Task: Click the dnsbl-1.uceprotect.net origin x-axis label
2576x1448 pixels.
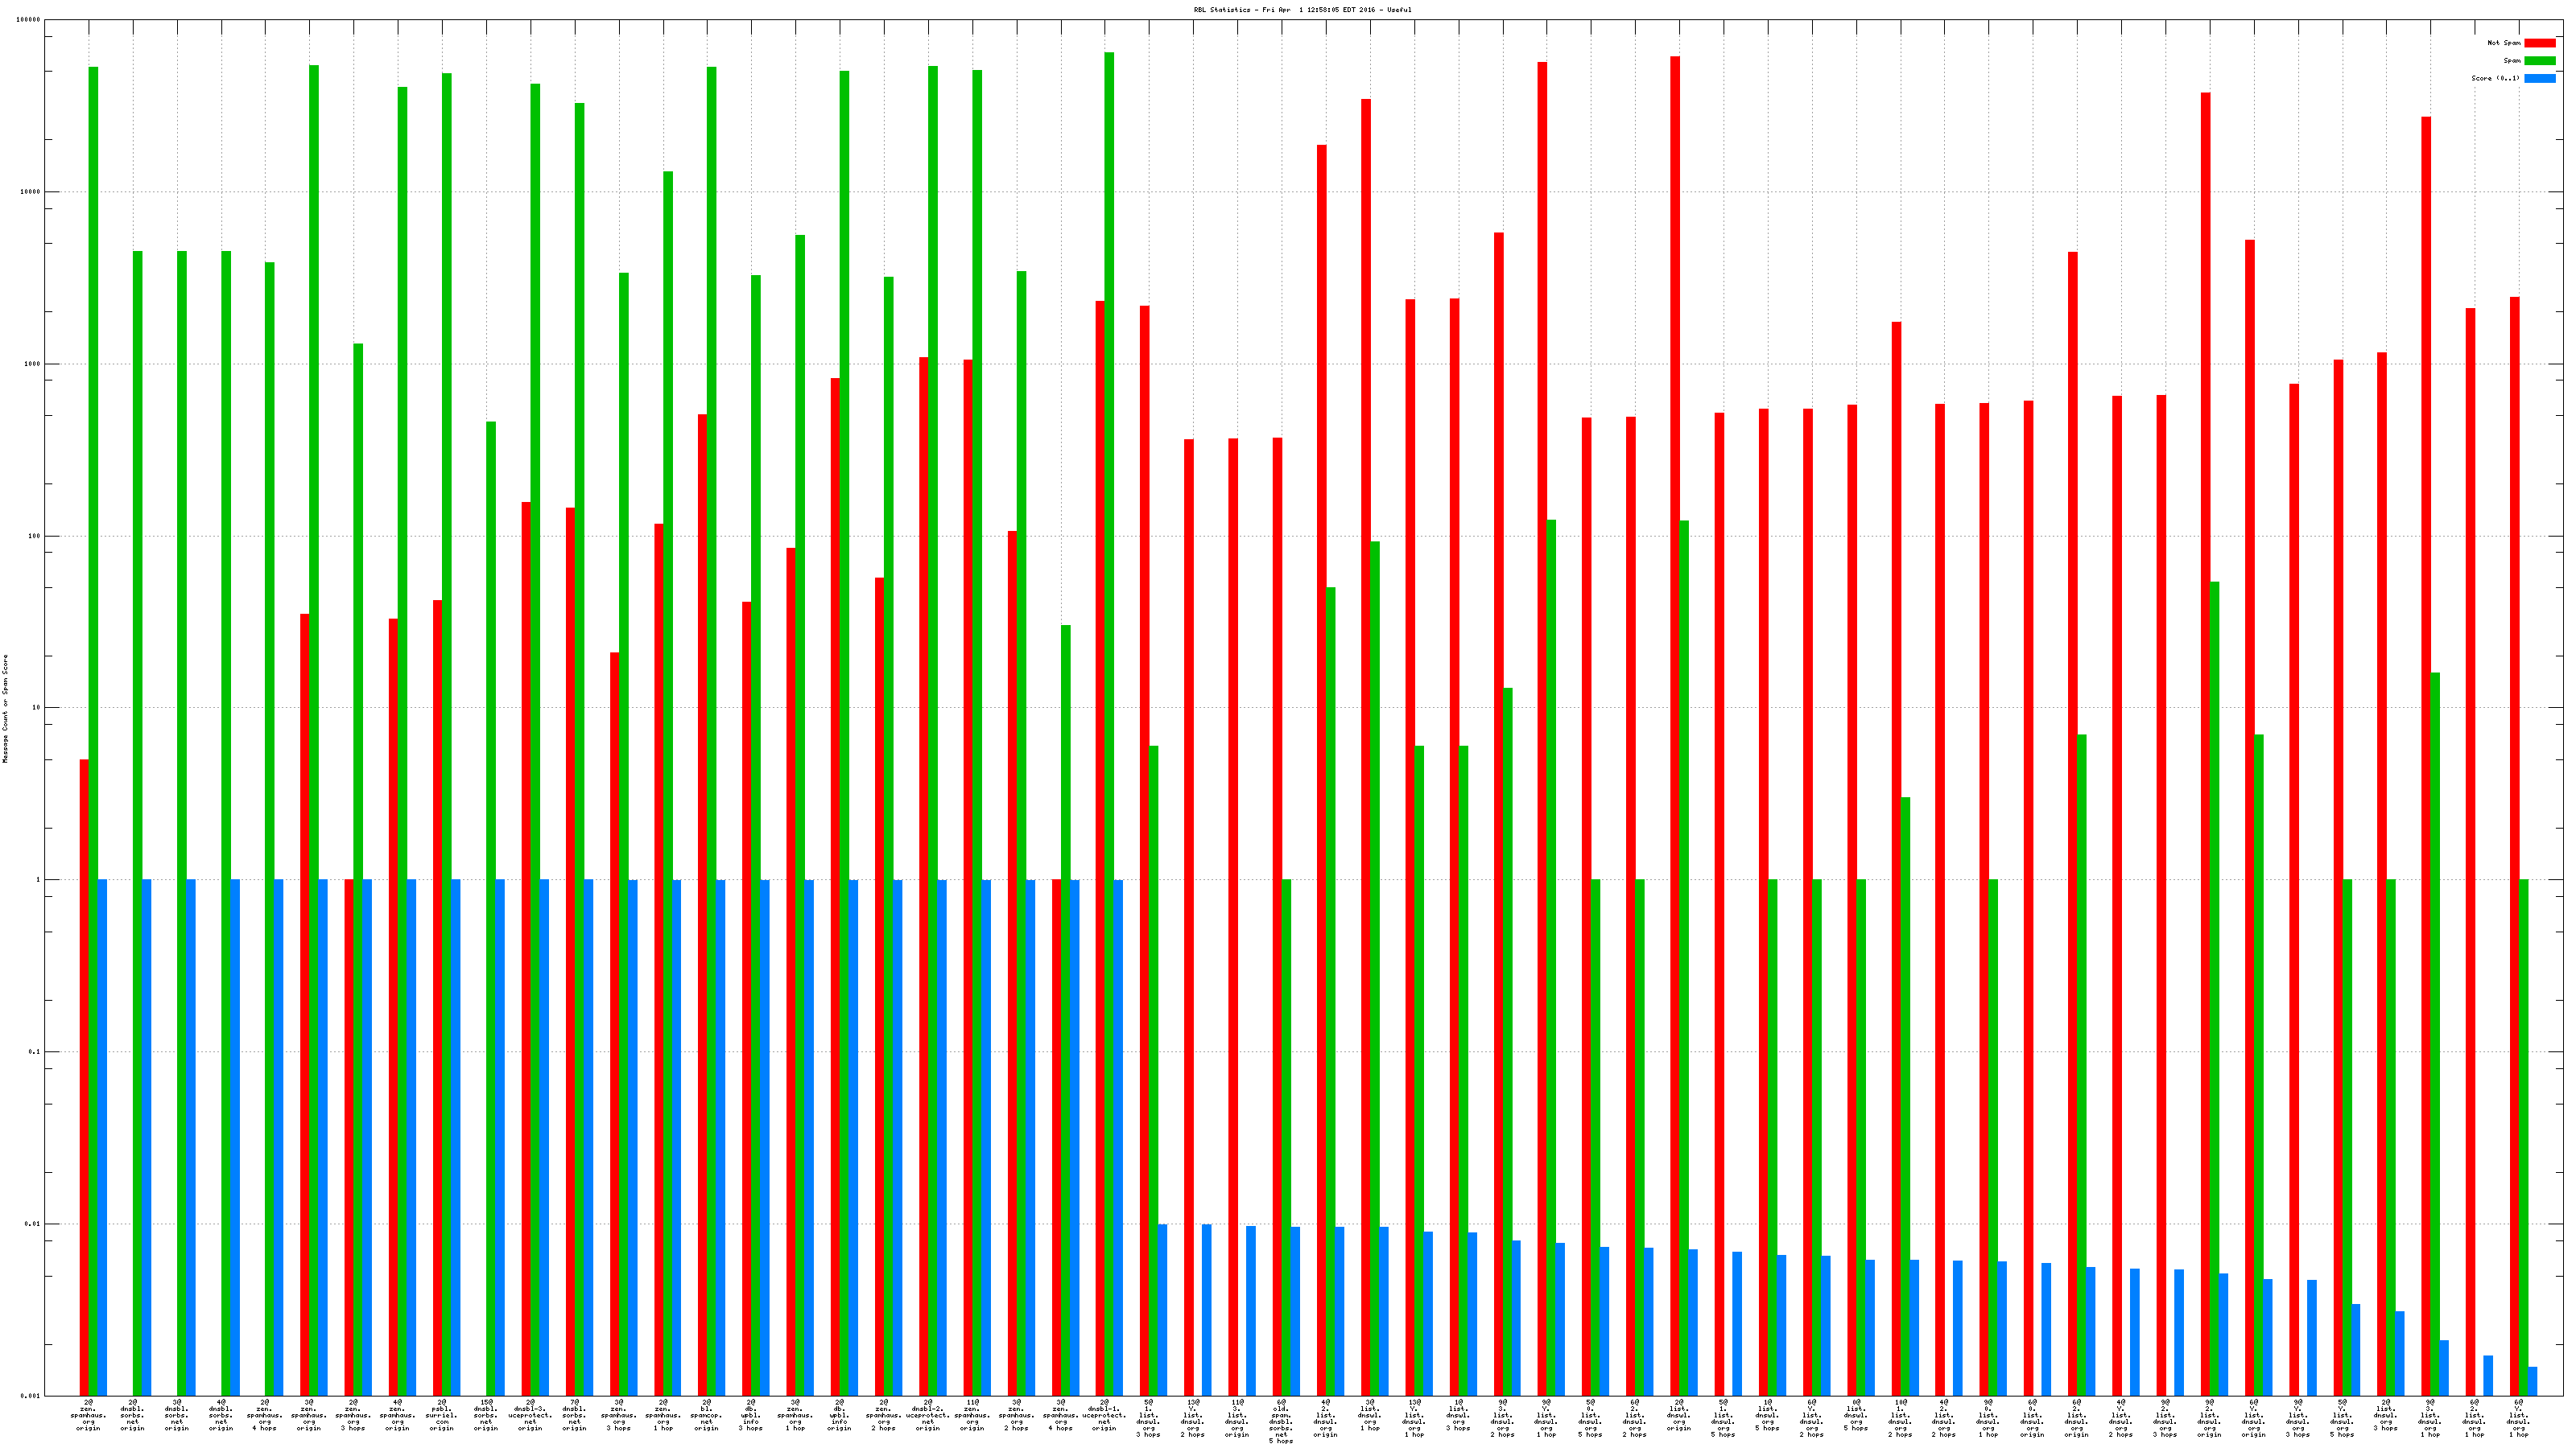Action: pyautogui.click(x=1104, y=1415)
